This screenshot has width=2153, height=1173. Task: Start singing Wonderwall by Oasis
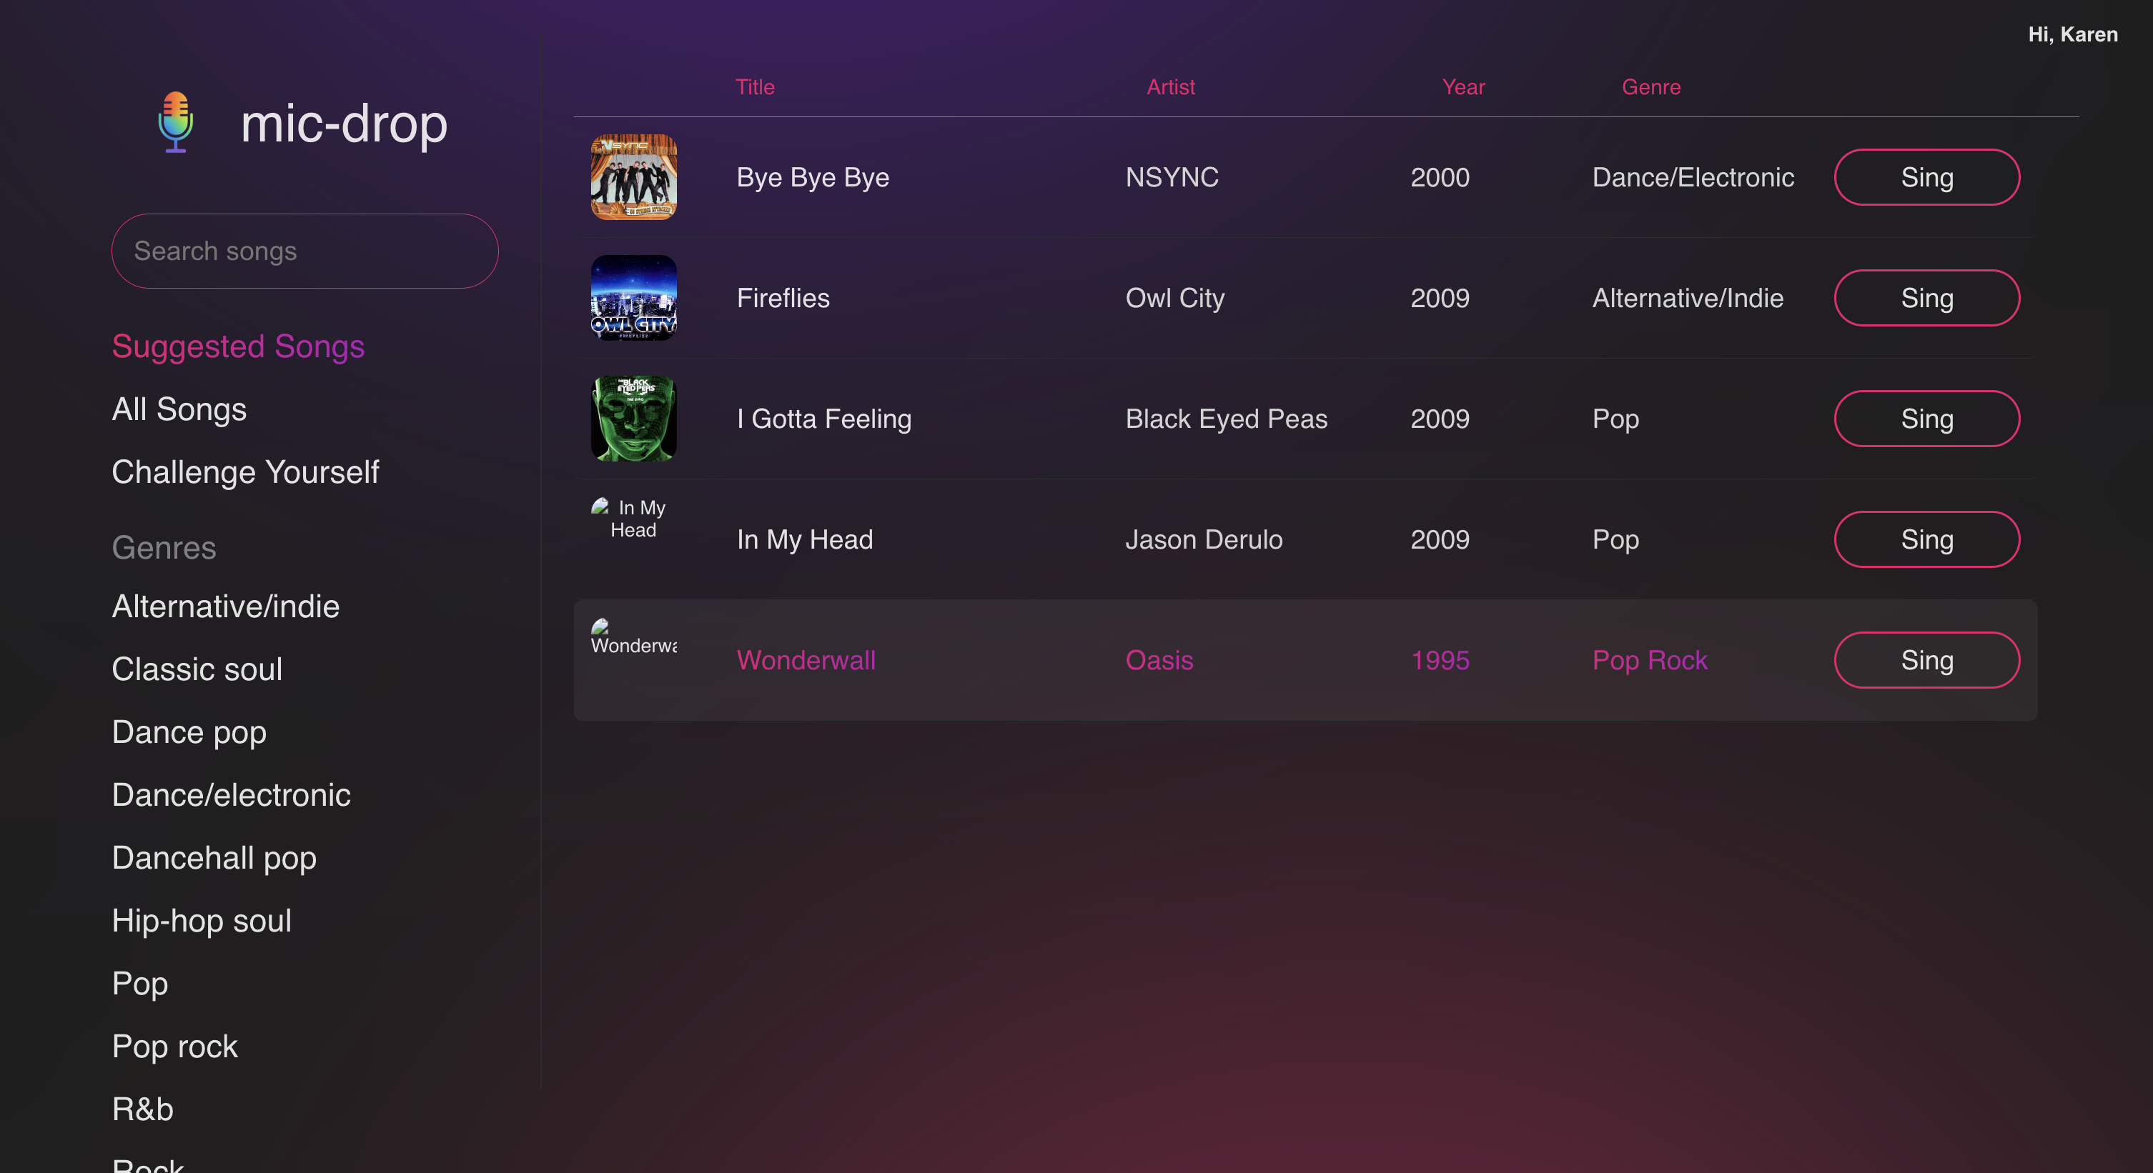point(1926,660)
